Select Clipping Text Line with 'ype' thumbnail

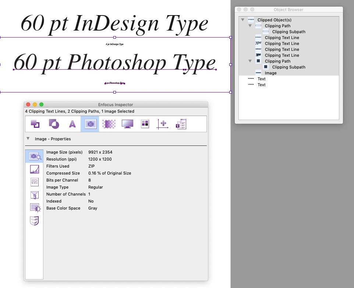click(x=289, y=43)
